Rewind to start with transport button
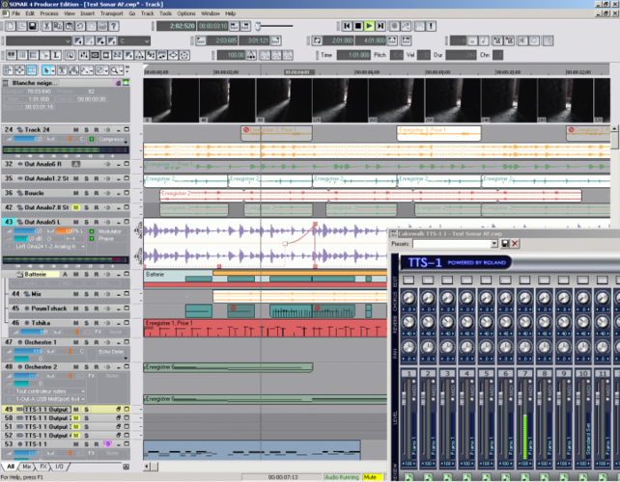Screen dimensions: 620x482 [347, 26]
